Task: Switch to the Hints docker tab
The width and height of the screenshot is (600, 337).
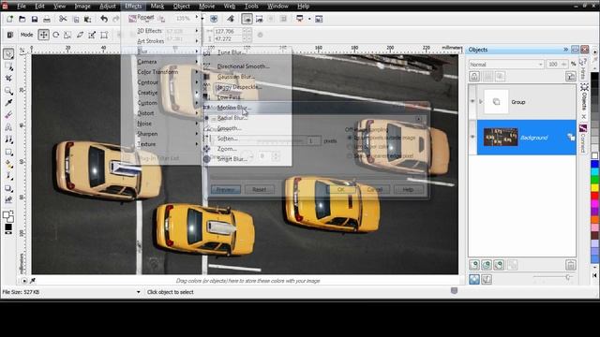Action: (583, 67)
